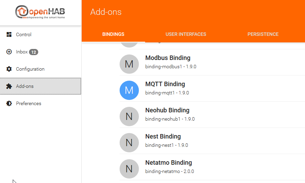Switch to the Persistence tab
305x183 pixels.
[x=263, y=34]
